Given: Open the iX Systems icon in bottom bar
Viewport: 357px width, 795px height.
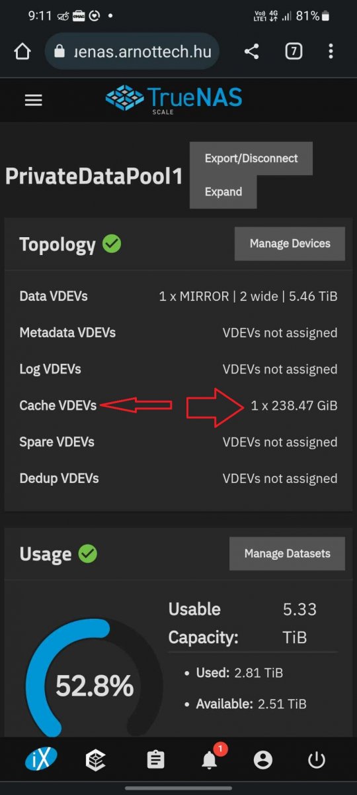Looking at the screenshot, I should coord(42,759).
